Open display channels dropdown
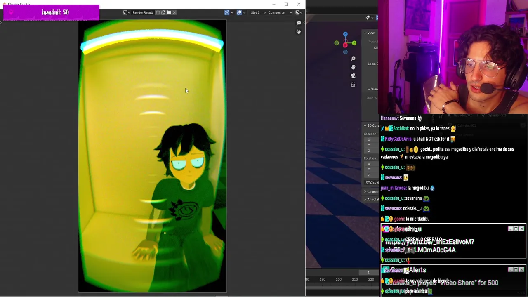 (299, 13)
